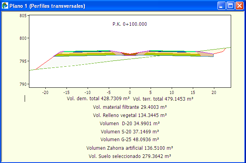Select the Vol. material filtrante line
The width and height of the screenshot is (246, 163).
130,107
